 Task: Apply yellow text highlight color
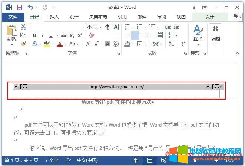[47, 44]
